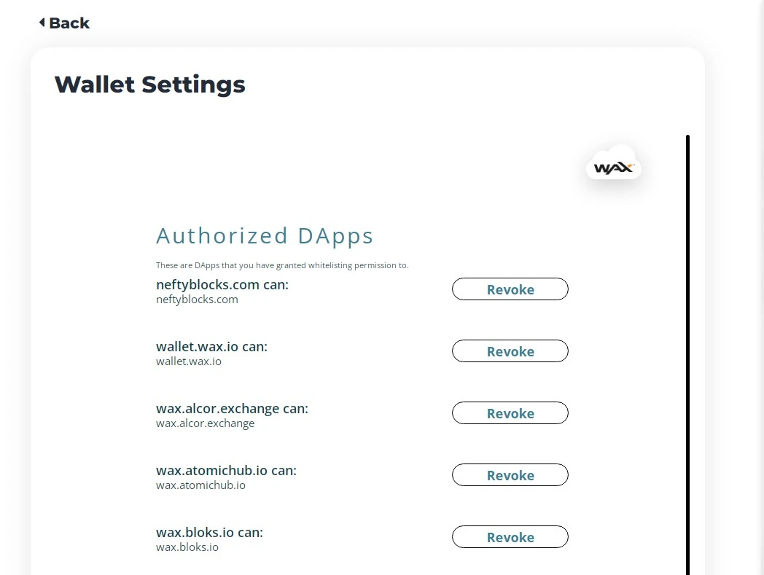The width and height of the screenshot is (764, 575).
Task: Revoke wax.atomichub.io whitelisting
Action: [510, 474]
